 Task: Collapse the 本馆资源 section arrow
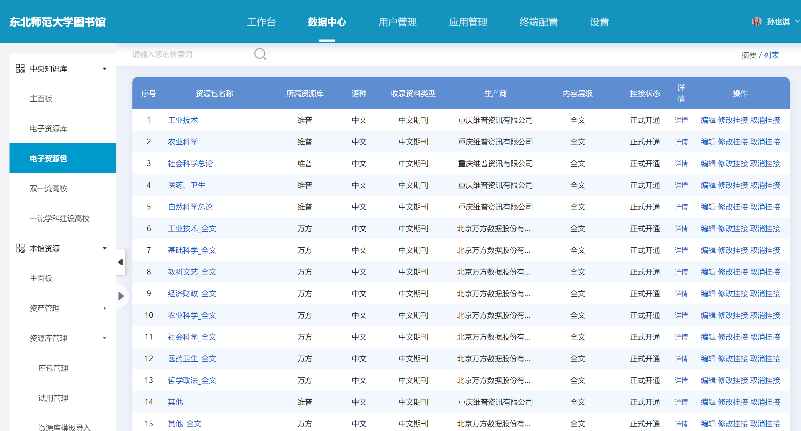(105, 248)
